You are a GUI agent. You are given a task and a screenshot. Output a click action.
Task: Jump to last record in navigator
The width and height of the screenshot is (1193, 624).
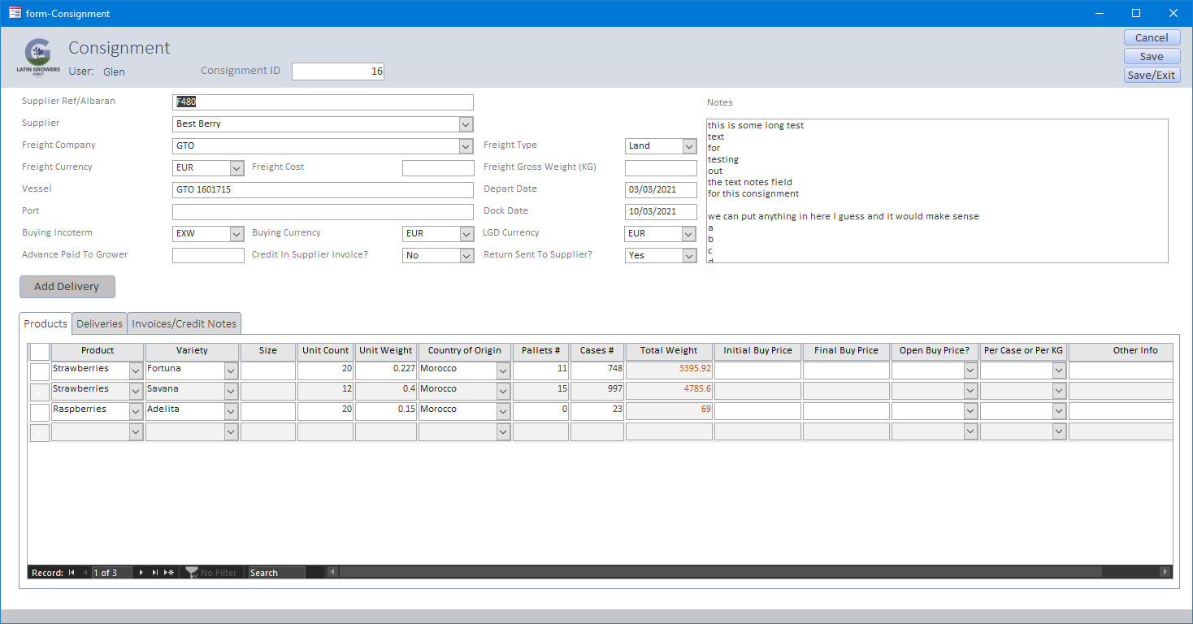(154, 573)
